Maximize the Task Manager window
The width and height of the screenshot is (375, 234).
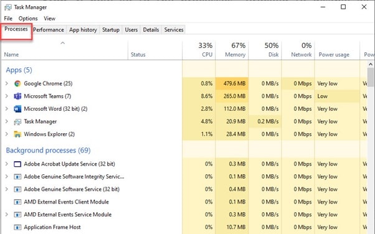click(x=343, y=7)
